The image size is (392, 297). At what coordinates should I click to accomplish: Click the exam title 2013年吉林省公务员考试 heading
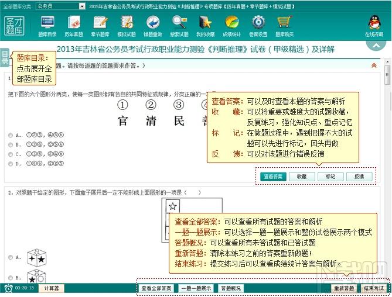[x=196, y=49]
